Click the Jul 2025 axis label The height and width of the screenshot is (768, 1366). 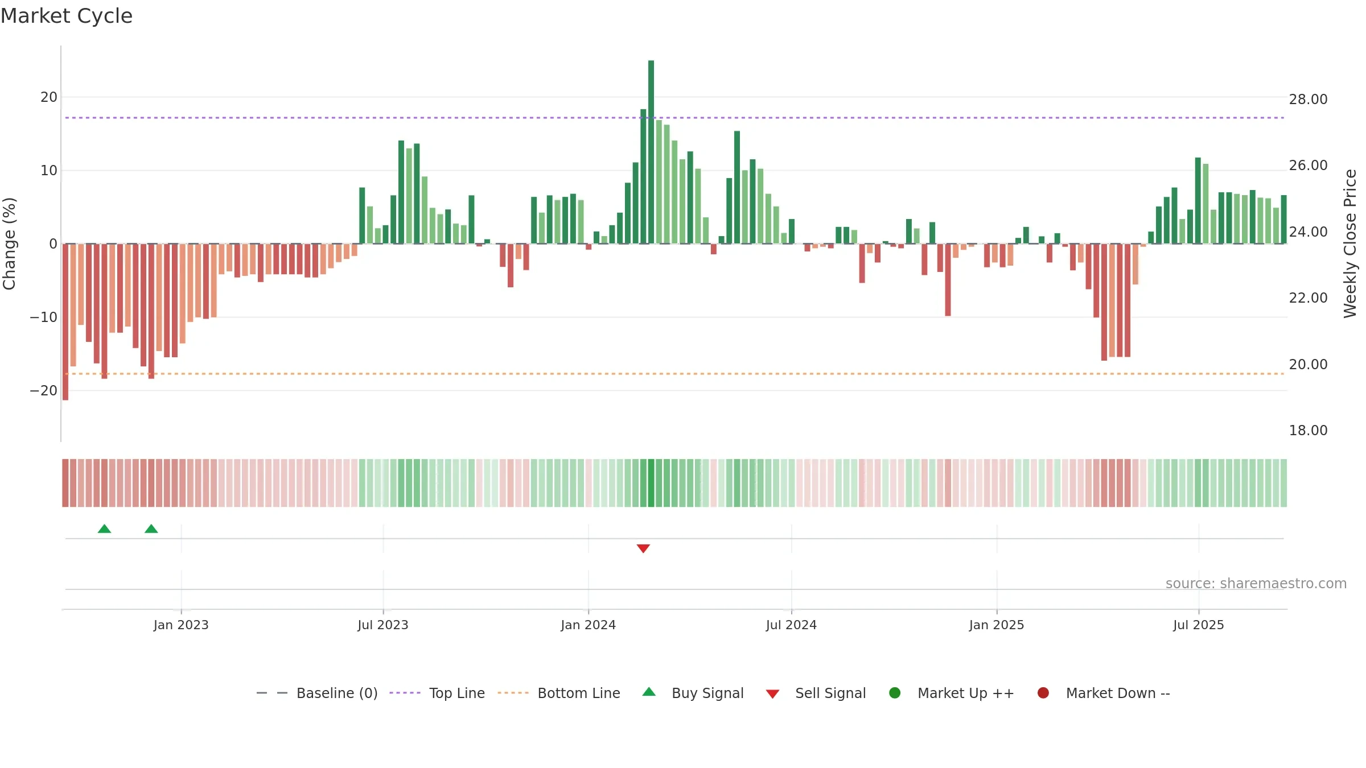click(x=1199, y=625)
